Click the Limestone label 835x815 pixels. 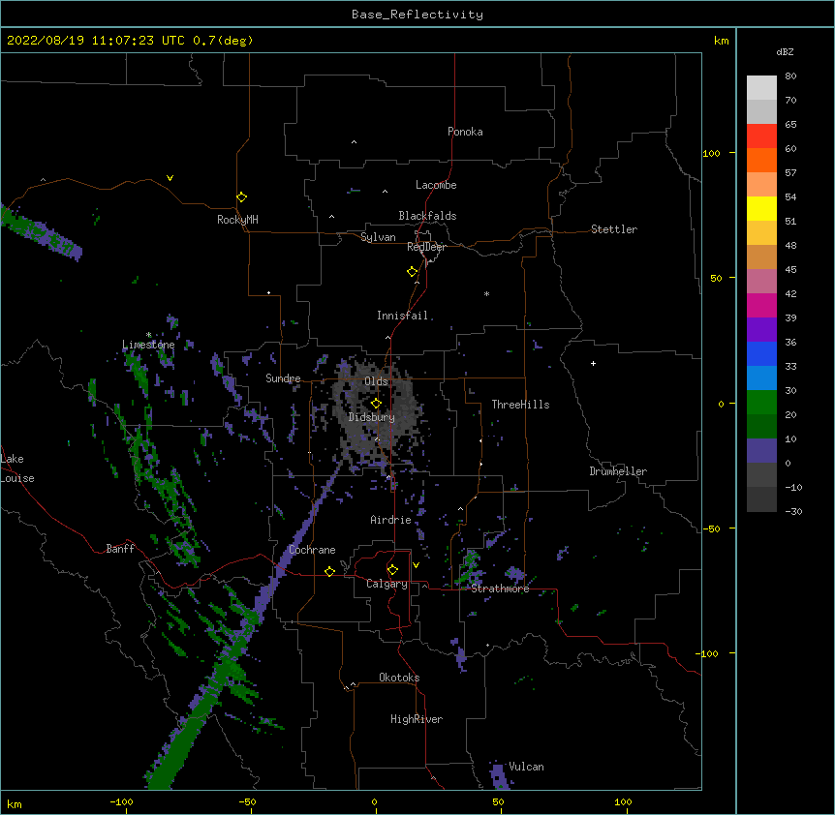(148, 345)
